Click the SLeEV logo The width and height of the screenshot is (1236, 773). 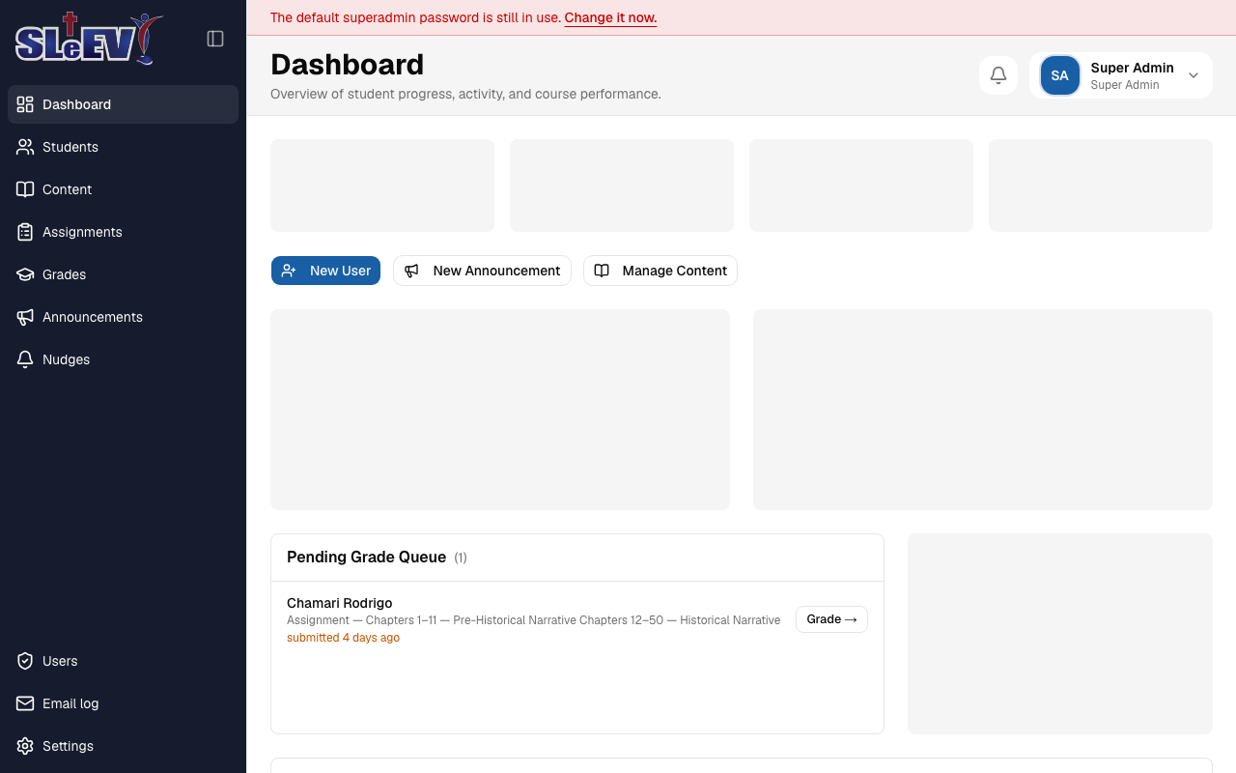click(89, 39)
